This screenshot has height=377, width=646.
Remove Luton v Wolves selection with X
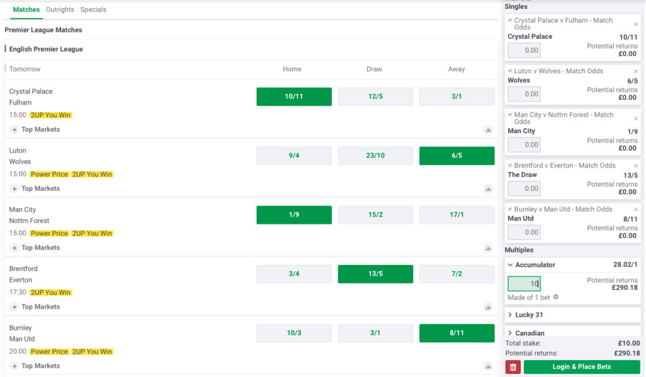coord(635,71)
